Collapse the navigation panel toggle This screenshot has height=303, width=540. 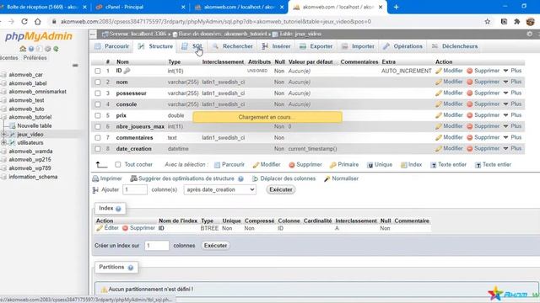(93, 34)
